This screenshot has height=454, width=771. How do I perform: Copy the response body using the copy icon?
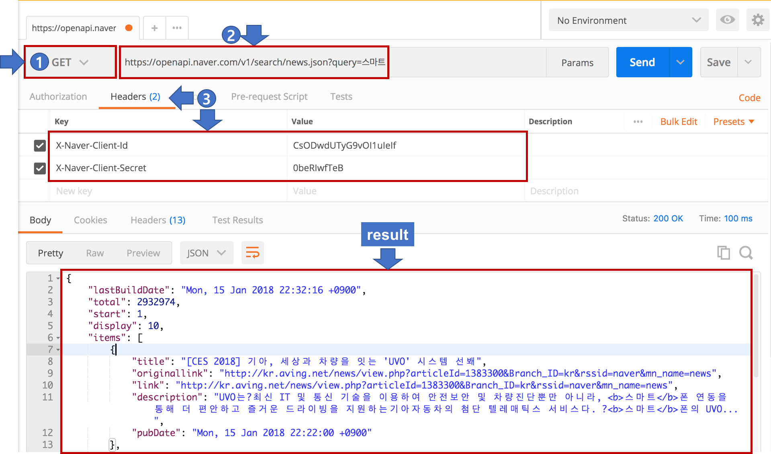coord(723,253)
